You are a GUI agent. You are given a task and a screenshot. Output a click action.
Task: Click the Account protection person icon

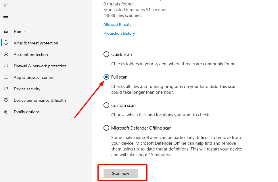click(6, 54)
